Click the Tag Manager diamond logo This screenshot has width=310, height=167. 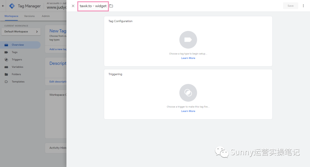[12, 6]
